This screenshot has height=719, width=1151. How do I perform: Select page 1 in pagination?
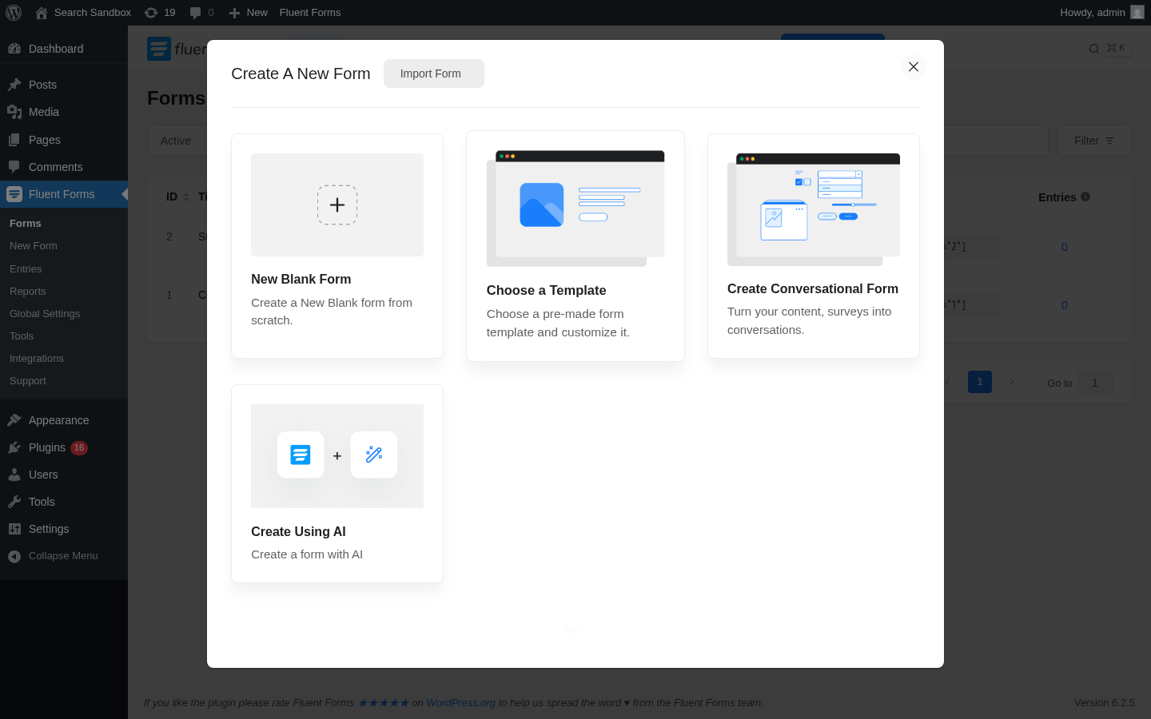point(980,382)
